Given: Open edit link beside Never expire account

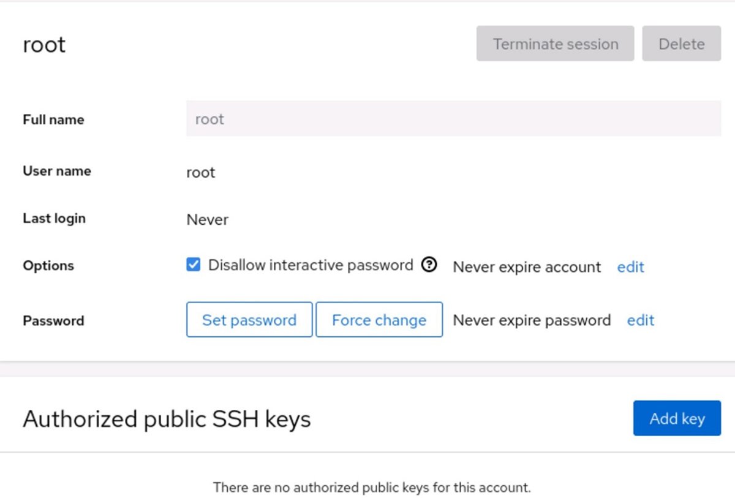Looking at the screenshot, I should pos(630,267).
